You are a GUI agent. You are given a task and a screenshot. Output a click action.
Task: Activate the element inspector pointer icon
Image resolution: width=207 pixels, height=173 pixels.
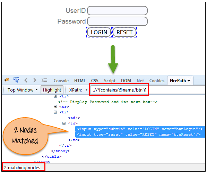coord(16,80)
